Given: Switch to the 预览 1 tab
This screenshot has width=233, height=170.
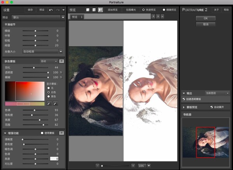Looking at the screenshot, I should click(77, 17).
